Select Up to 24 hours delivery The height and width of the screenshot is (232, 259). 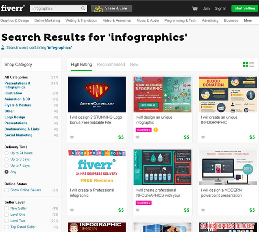point(7,153)
